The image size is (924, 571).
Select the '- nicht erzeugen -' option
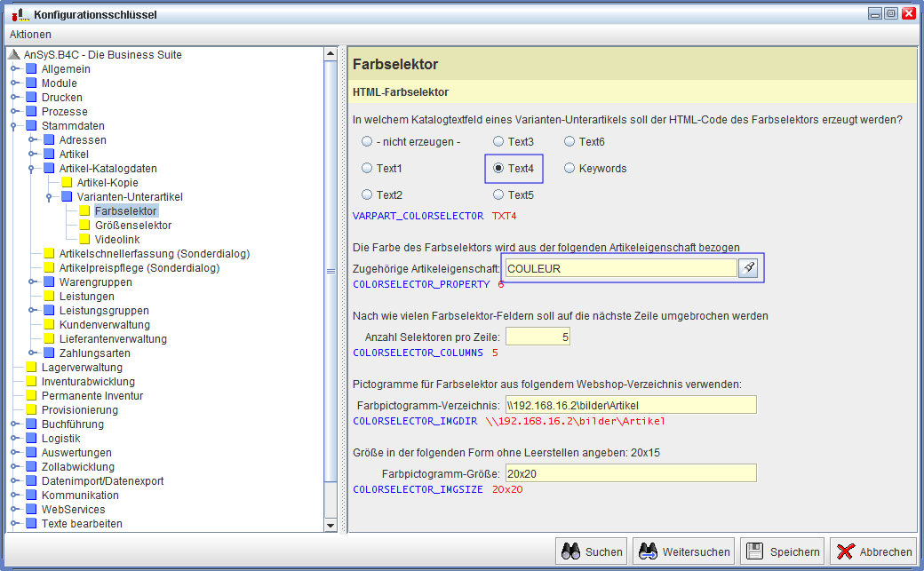[367, 142]
